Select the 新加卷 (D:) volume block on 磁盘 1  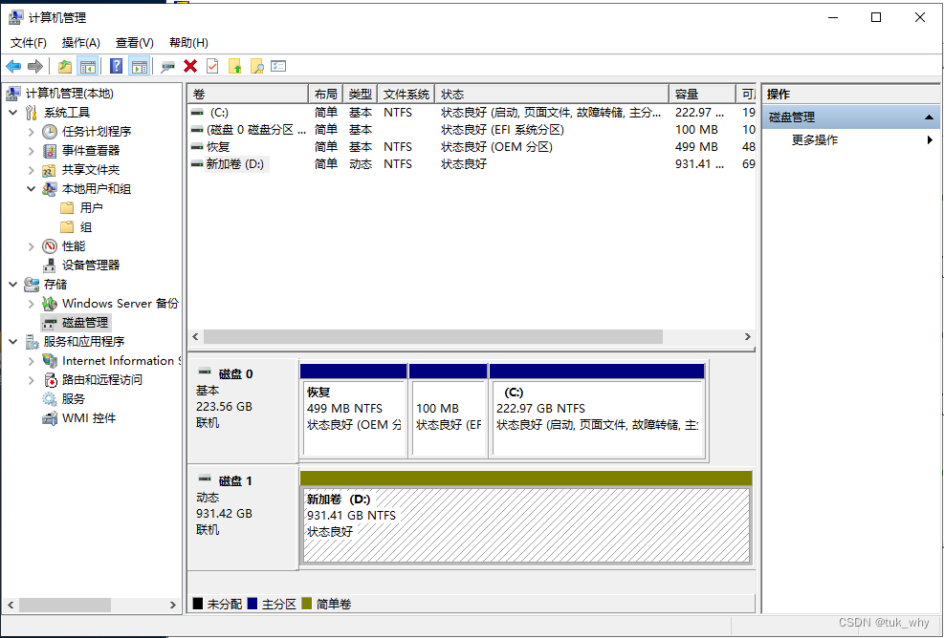pyautogui.click(x=524, y=526)
